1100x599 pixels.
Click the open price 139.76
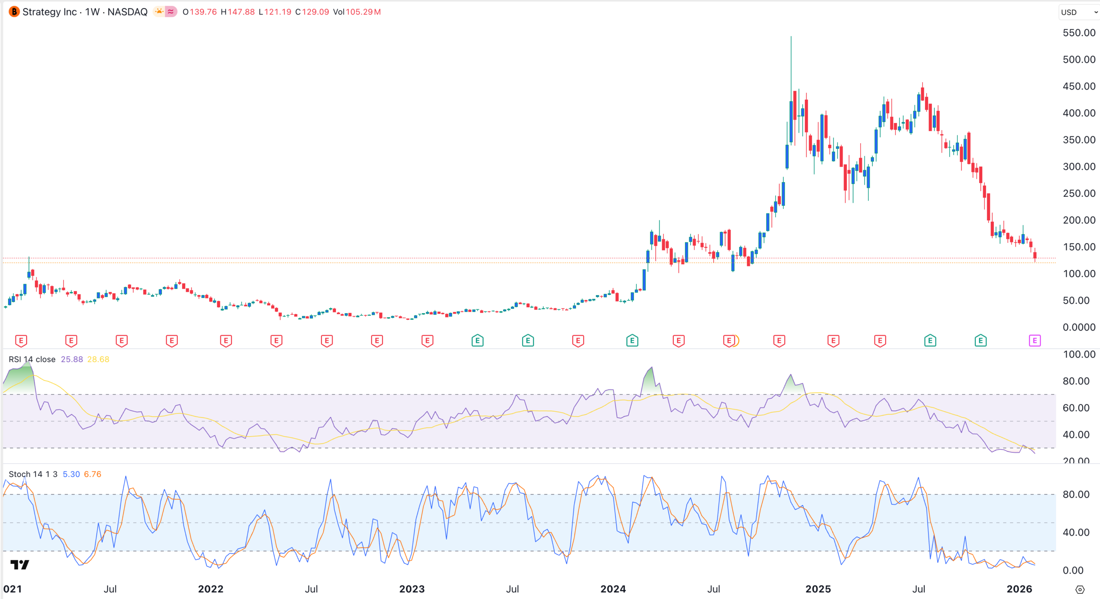pos(203,12)
